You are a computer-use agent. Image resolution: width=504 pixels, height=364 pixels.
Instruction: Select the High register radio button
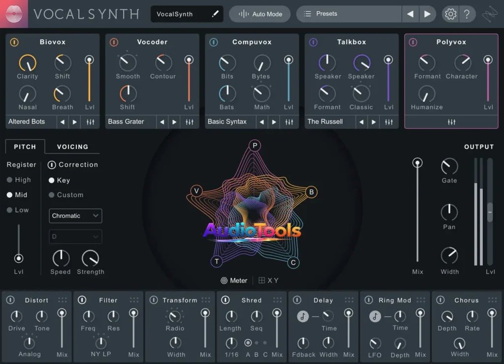pos(10,180)
